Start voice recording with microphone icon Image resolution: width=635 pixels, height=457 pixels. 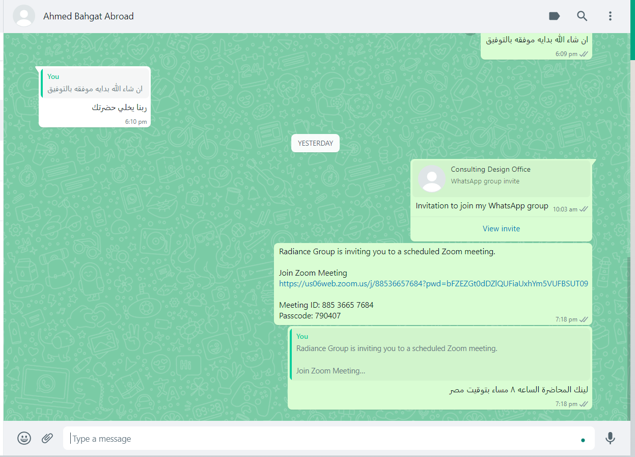point(610,438)
